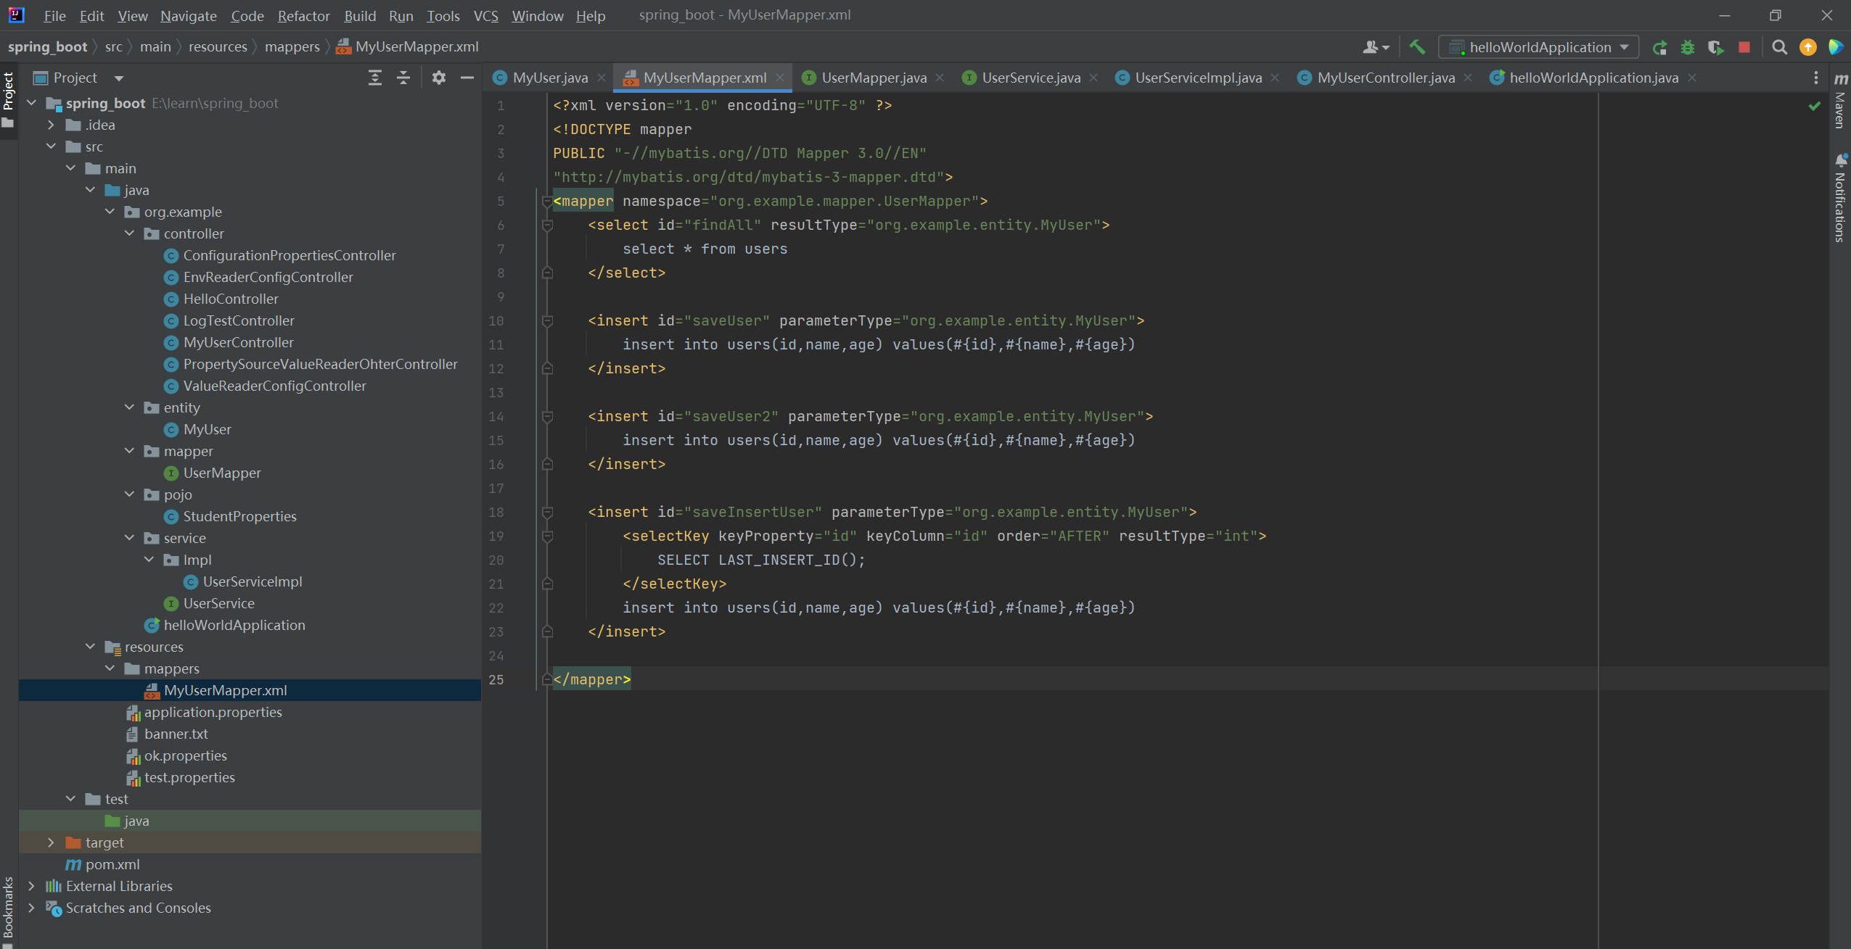Open pom.xml in the project tree
The width and height of the screenshot is (1851, 949).
click(x=112, y=864)
